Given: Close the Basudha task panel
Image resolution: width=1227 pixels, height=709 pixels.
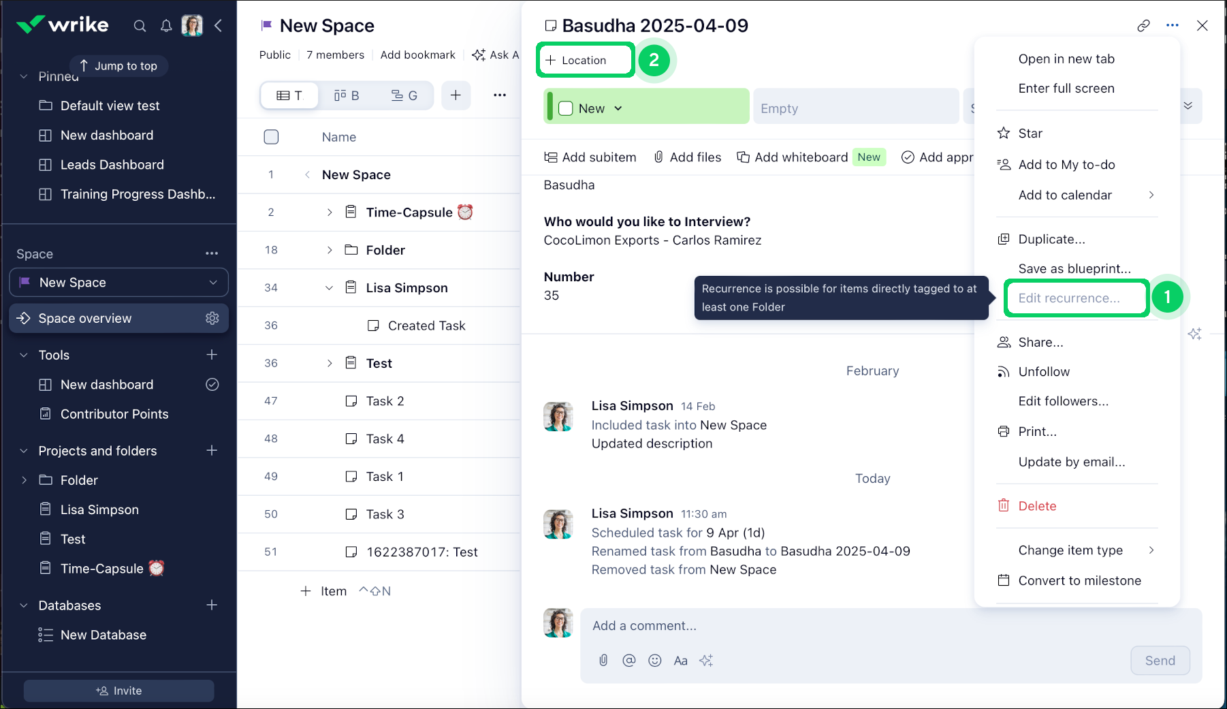Looking at the screenshot, I should pyautogui.click(x=1202, y=26).
